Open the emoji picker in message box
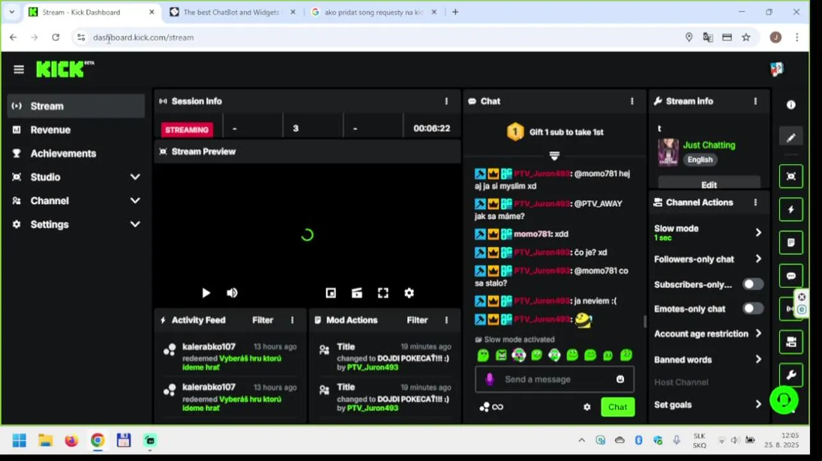The image size is (822, 461). pos(620,379)
